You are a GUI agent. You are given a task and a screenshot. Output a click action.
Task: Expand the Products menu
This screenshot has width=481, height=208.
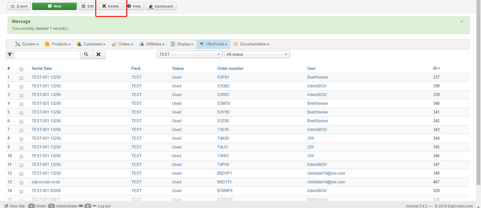pos(58,44)
